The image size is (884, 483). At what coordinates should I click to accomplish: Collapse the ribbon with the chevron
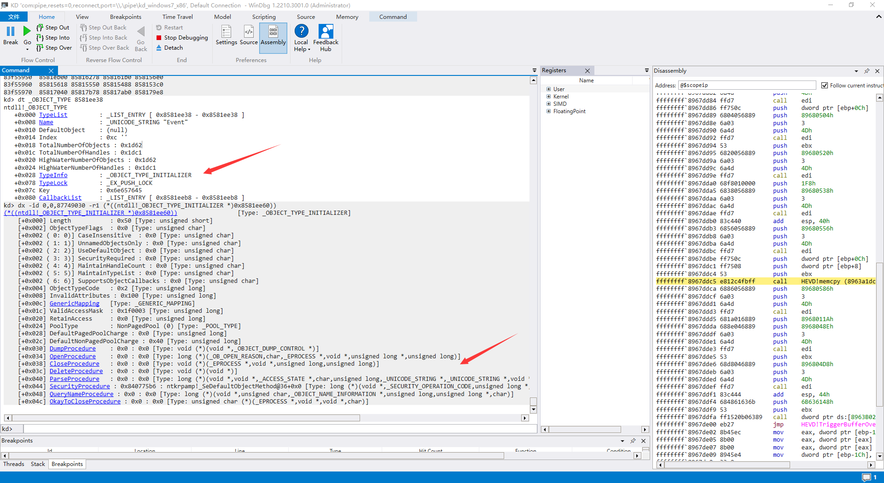click(878, 17)
